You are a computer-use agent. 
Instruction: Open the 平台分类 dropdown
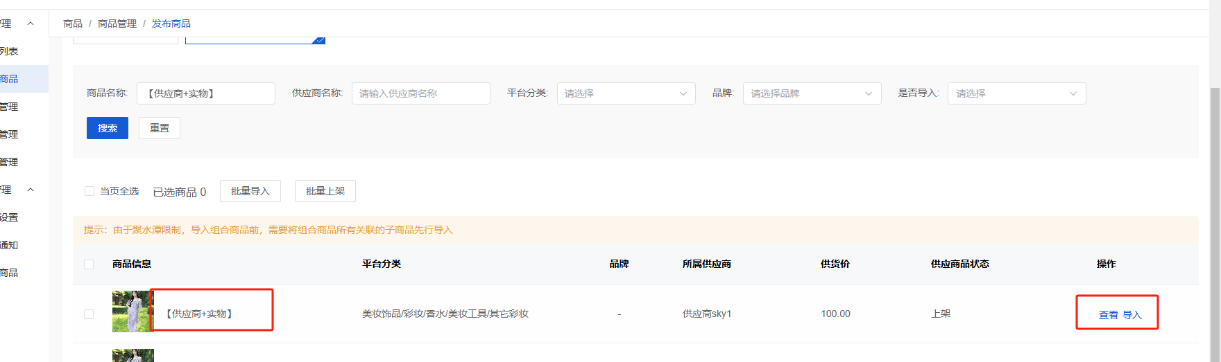pos(626,93)
